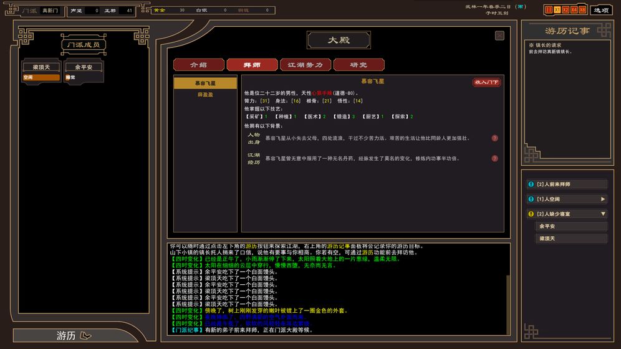Switch to the 研究 tab
This screenshot has width=621, height=349.
click(359, 65)
